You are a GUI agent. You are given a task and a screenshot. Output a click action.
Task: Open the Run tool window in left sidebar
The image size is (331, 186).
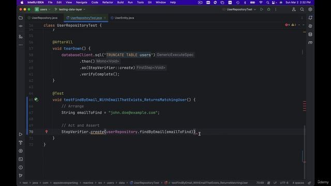21,134
